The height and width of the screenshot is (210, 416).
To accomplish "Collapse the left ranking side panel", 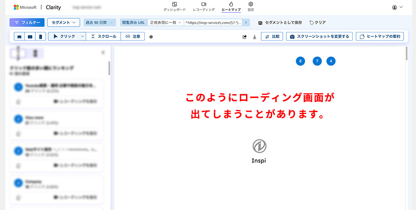I will (103, 53).
